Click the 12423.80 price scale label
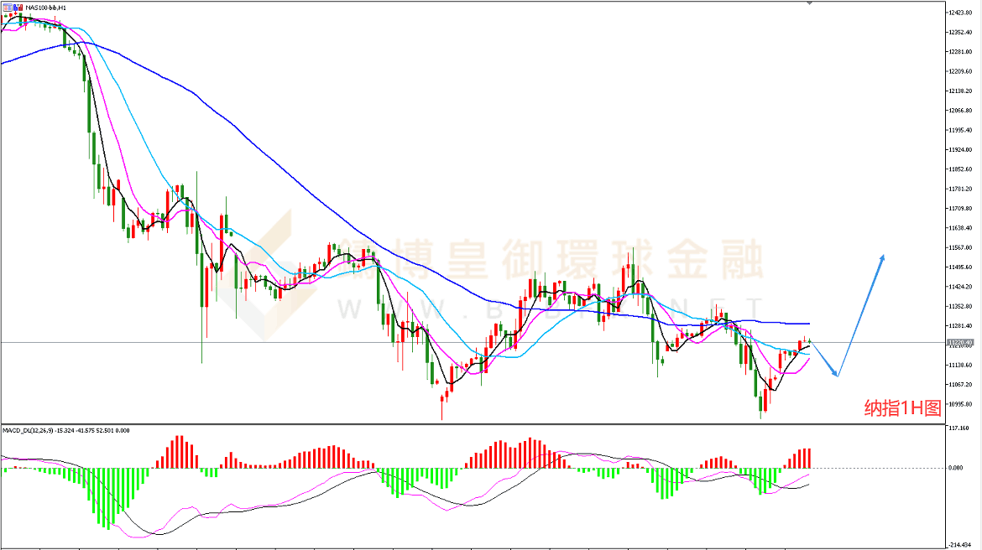The height and width of the screenshot is (550, 982). pos(960,13)
